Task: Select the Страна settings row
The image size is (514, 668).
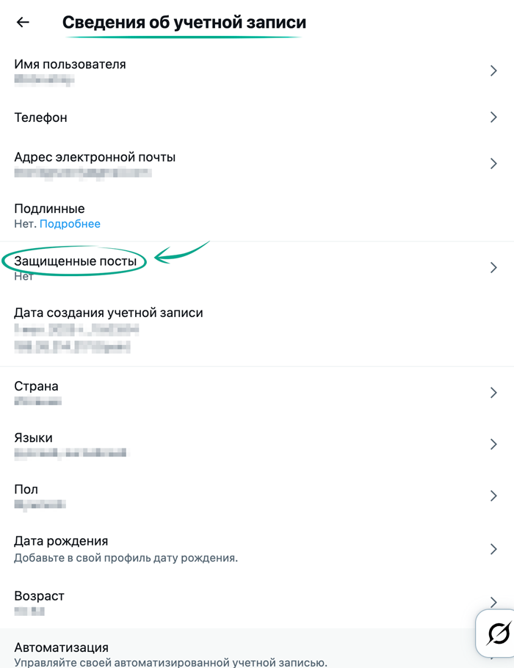Action: [x=37, y=387]
